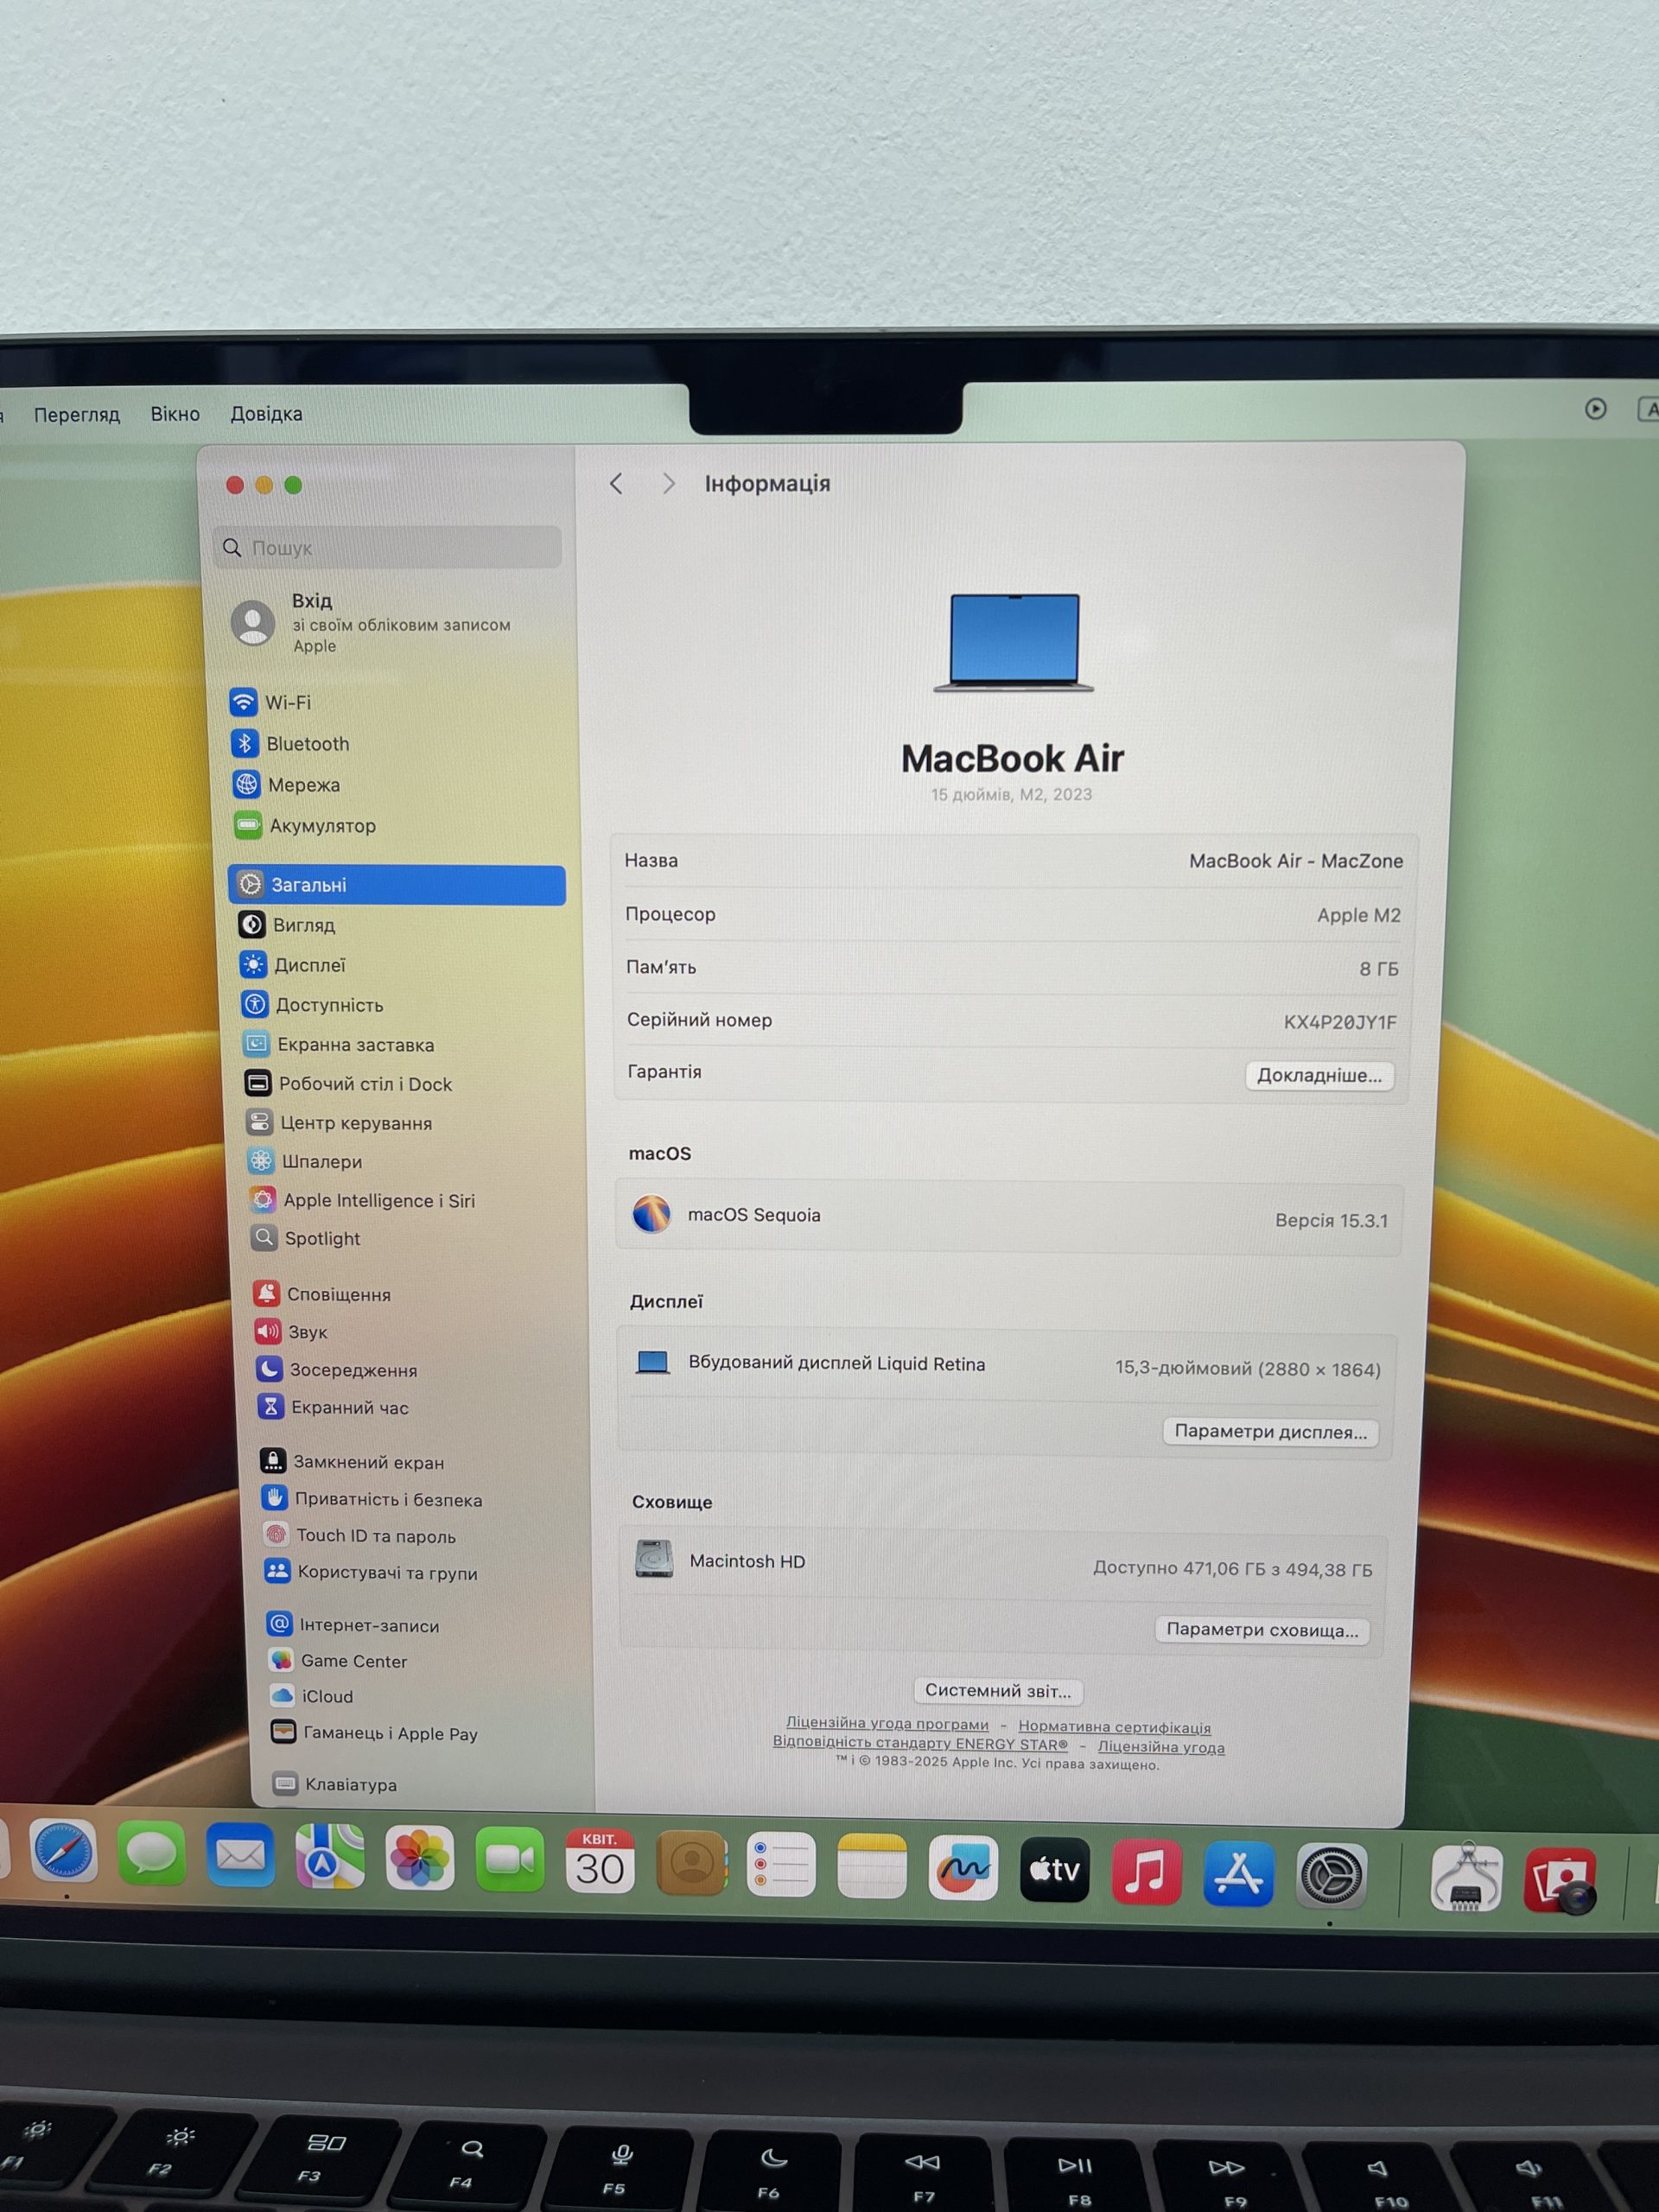Open Freeform from the Dock

coord(963,1867)
